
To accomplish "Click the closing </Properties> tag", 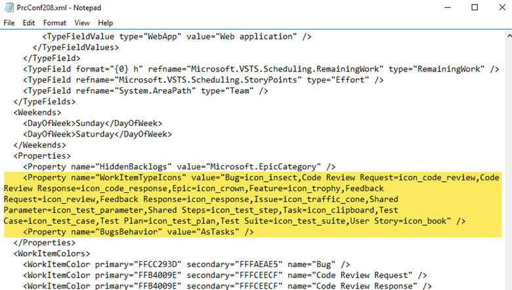I will pyautogui.click(x=45, y=243).
